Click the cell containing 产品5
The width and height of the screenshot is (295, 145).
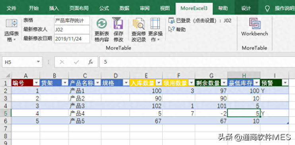[x=85, y=121]
